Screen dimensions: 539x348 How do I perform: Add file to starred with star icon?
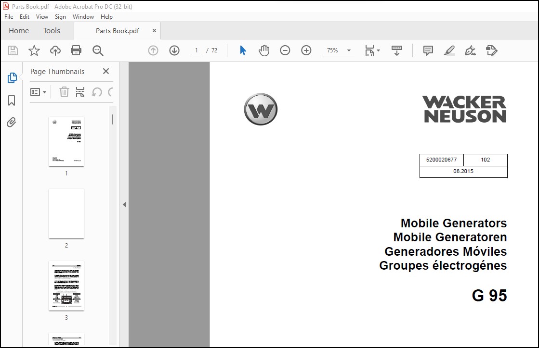(34, 50)
